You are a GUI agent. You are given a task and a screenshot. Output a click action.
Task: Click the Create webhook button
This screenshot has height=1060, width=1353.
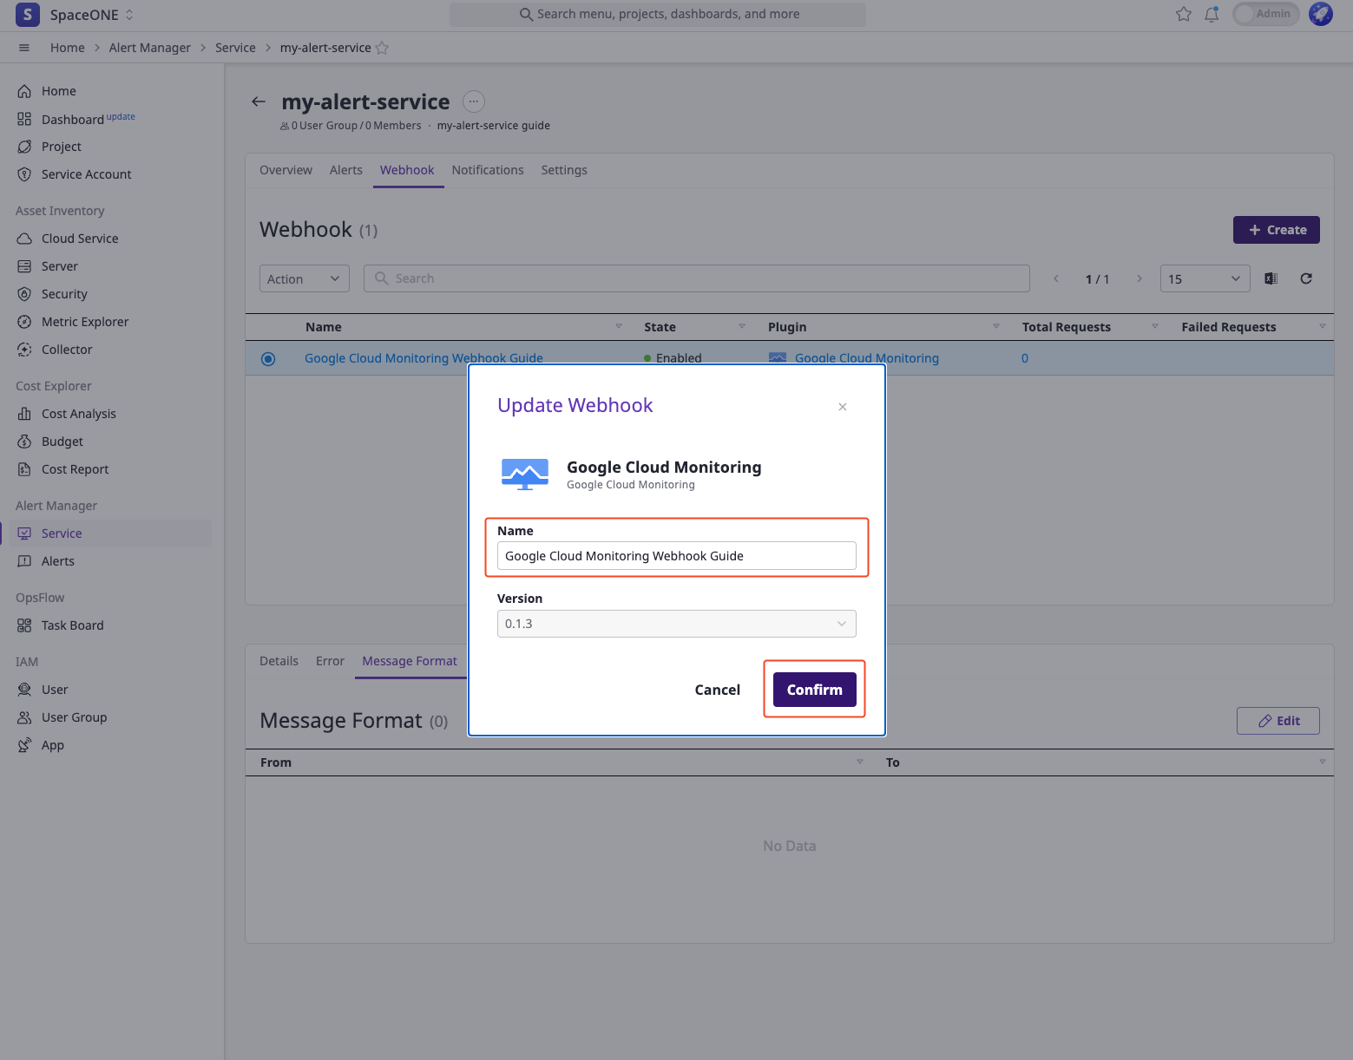click(x=1277, y=230)
